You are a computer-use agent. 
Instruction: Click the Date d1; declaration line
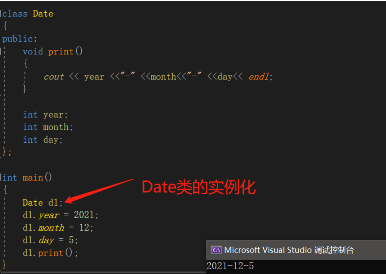[x=43, y=203]
